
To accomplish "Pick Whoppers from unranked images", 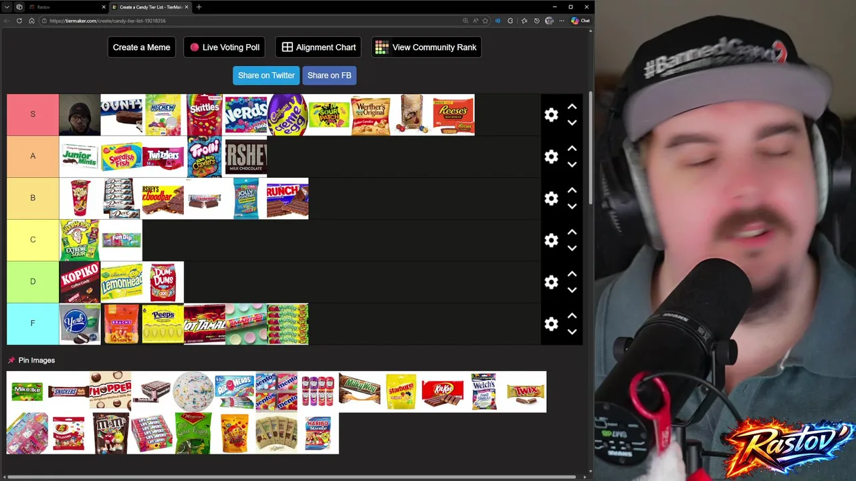I will pos(110,391).
